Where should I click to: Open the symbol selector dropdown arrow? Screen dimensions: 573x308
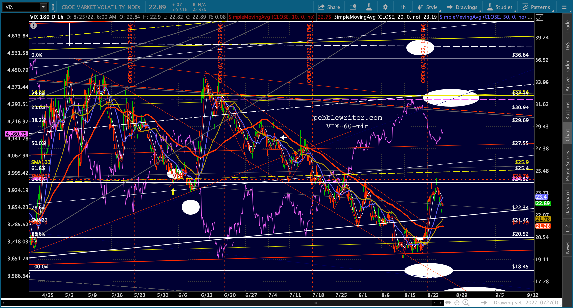(x=43, y=7)
